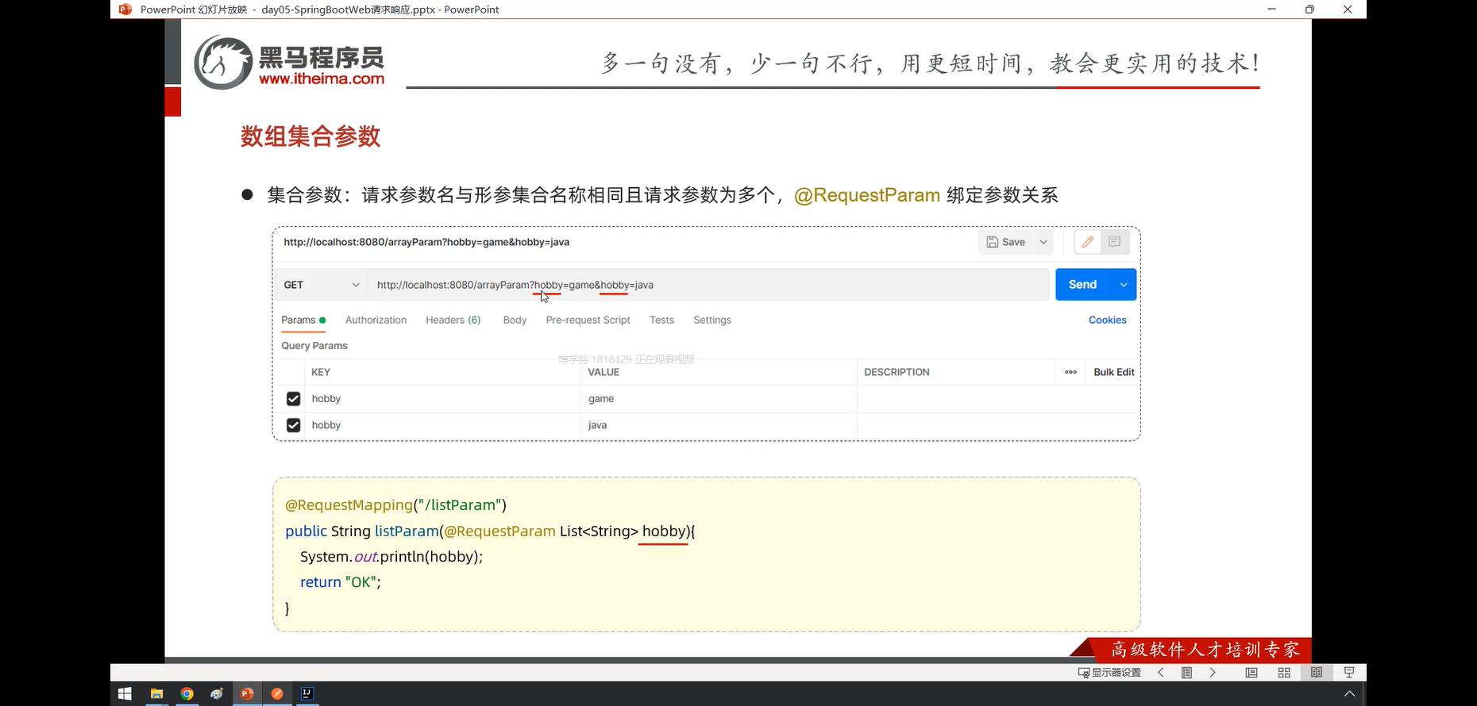
Task: Open display settings in status bar
Action: 1109,673
